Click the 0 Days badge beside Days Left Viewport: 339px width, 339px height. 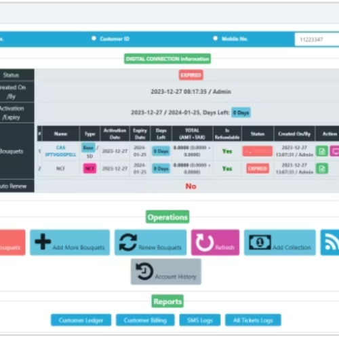click(241, 113)
